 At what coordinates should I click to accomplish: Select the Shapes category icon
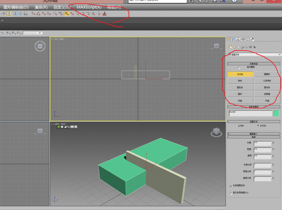[x=235, y=47]
